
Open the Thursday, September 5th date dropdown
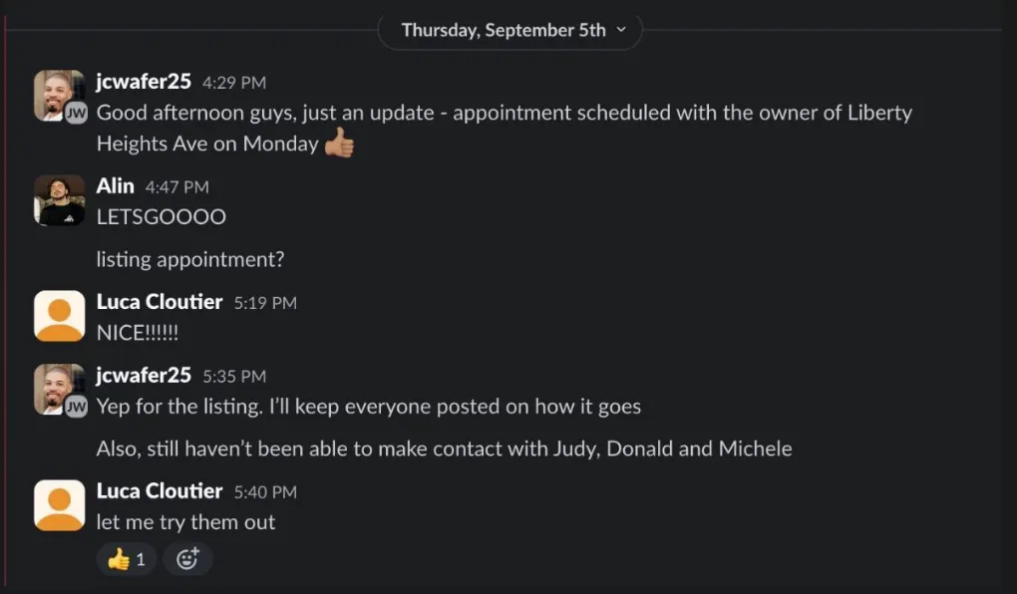[510, 30]
